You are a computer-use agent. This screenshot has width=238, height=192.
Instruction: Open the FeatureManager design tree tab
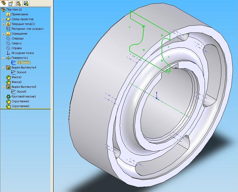click(3, 3)
